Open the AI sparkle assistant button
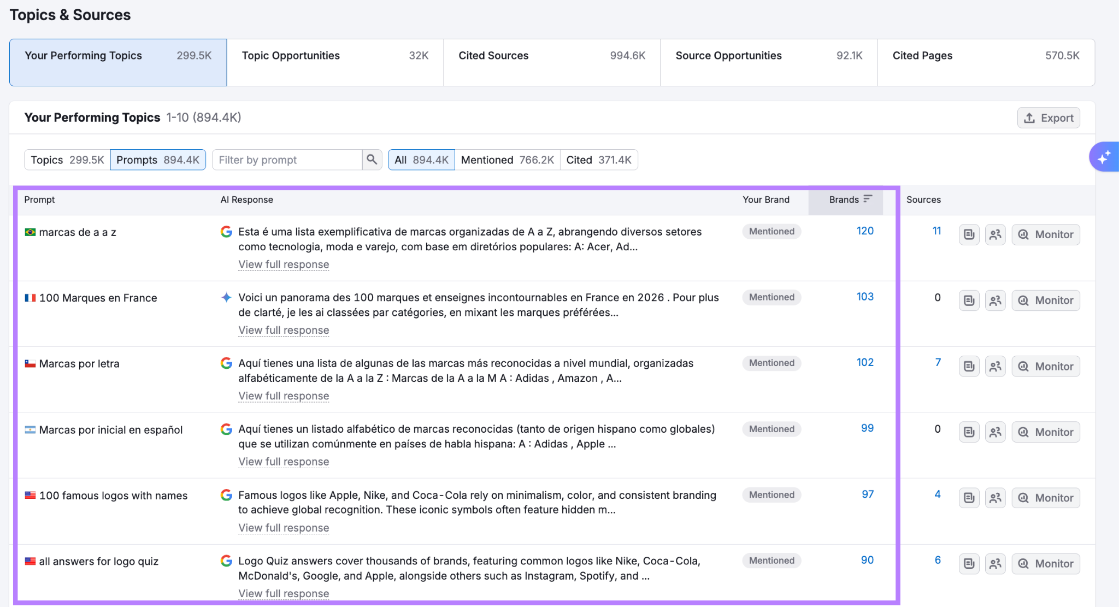Viewport: 1119px width, 607px height. click(1104, 157)
